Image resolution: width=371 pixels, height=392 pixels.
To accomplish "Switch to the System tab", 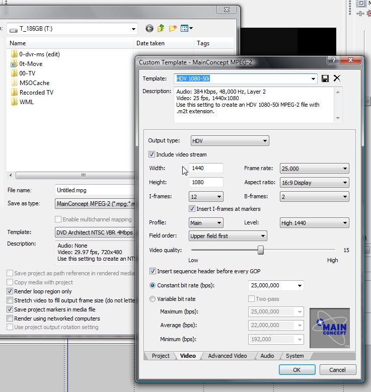I will pos(294,356).
